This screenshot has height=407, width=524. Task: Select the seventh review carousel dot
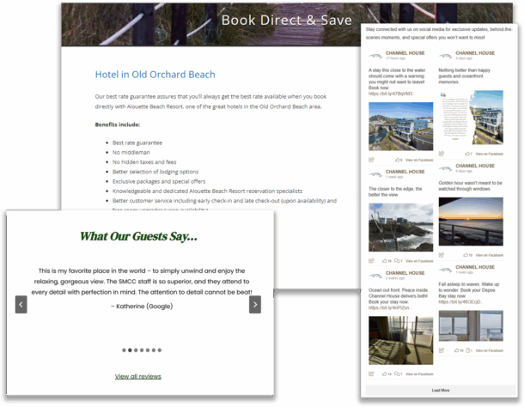160,350
